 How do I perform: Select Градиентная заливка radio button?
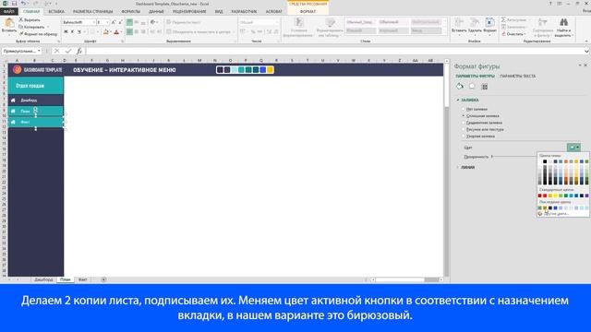click(x=464, y=123)
